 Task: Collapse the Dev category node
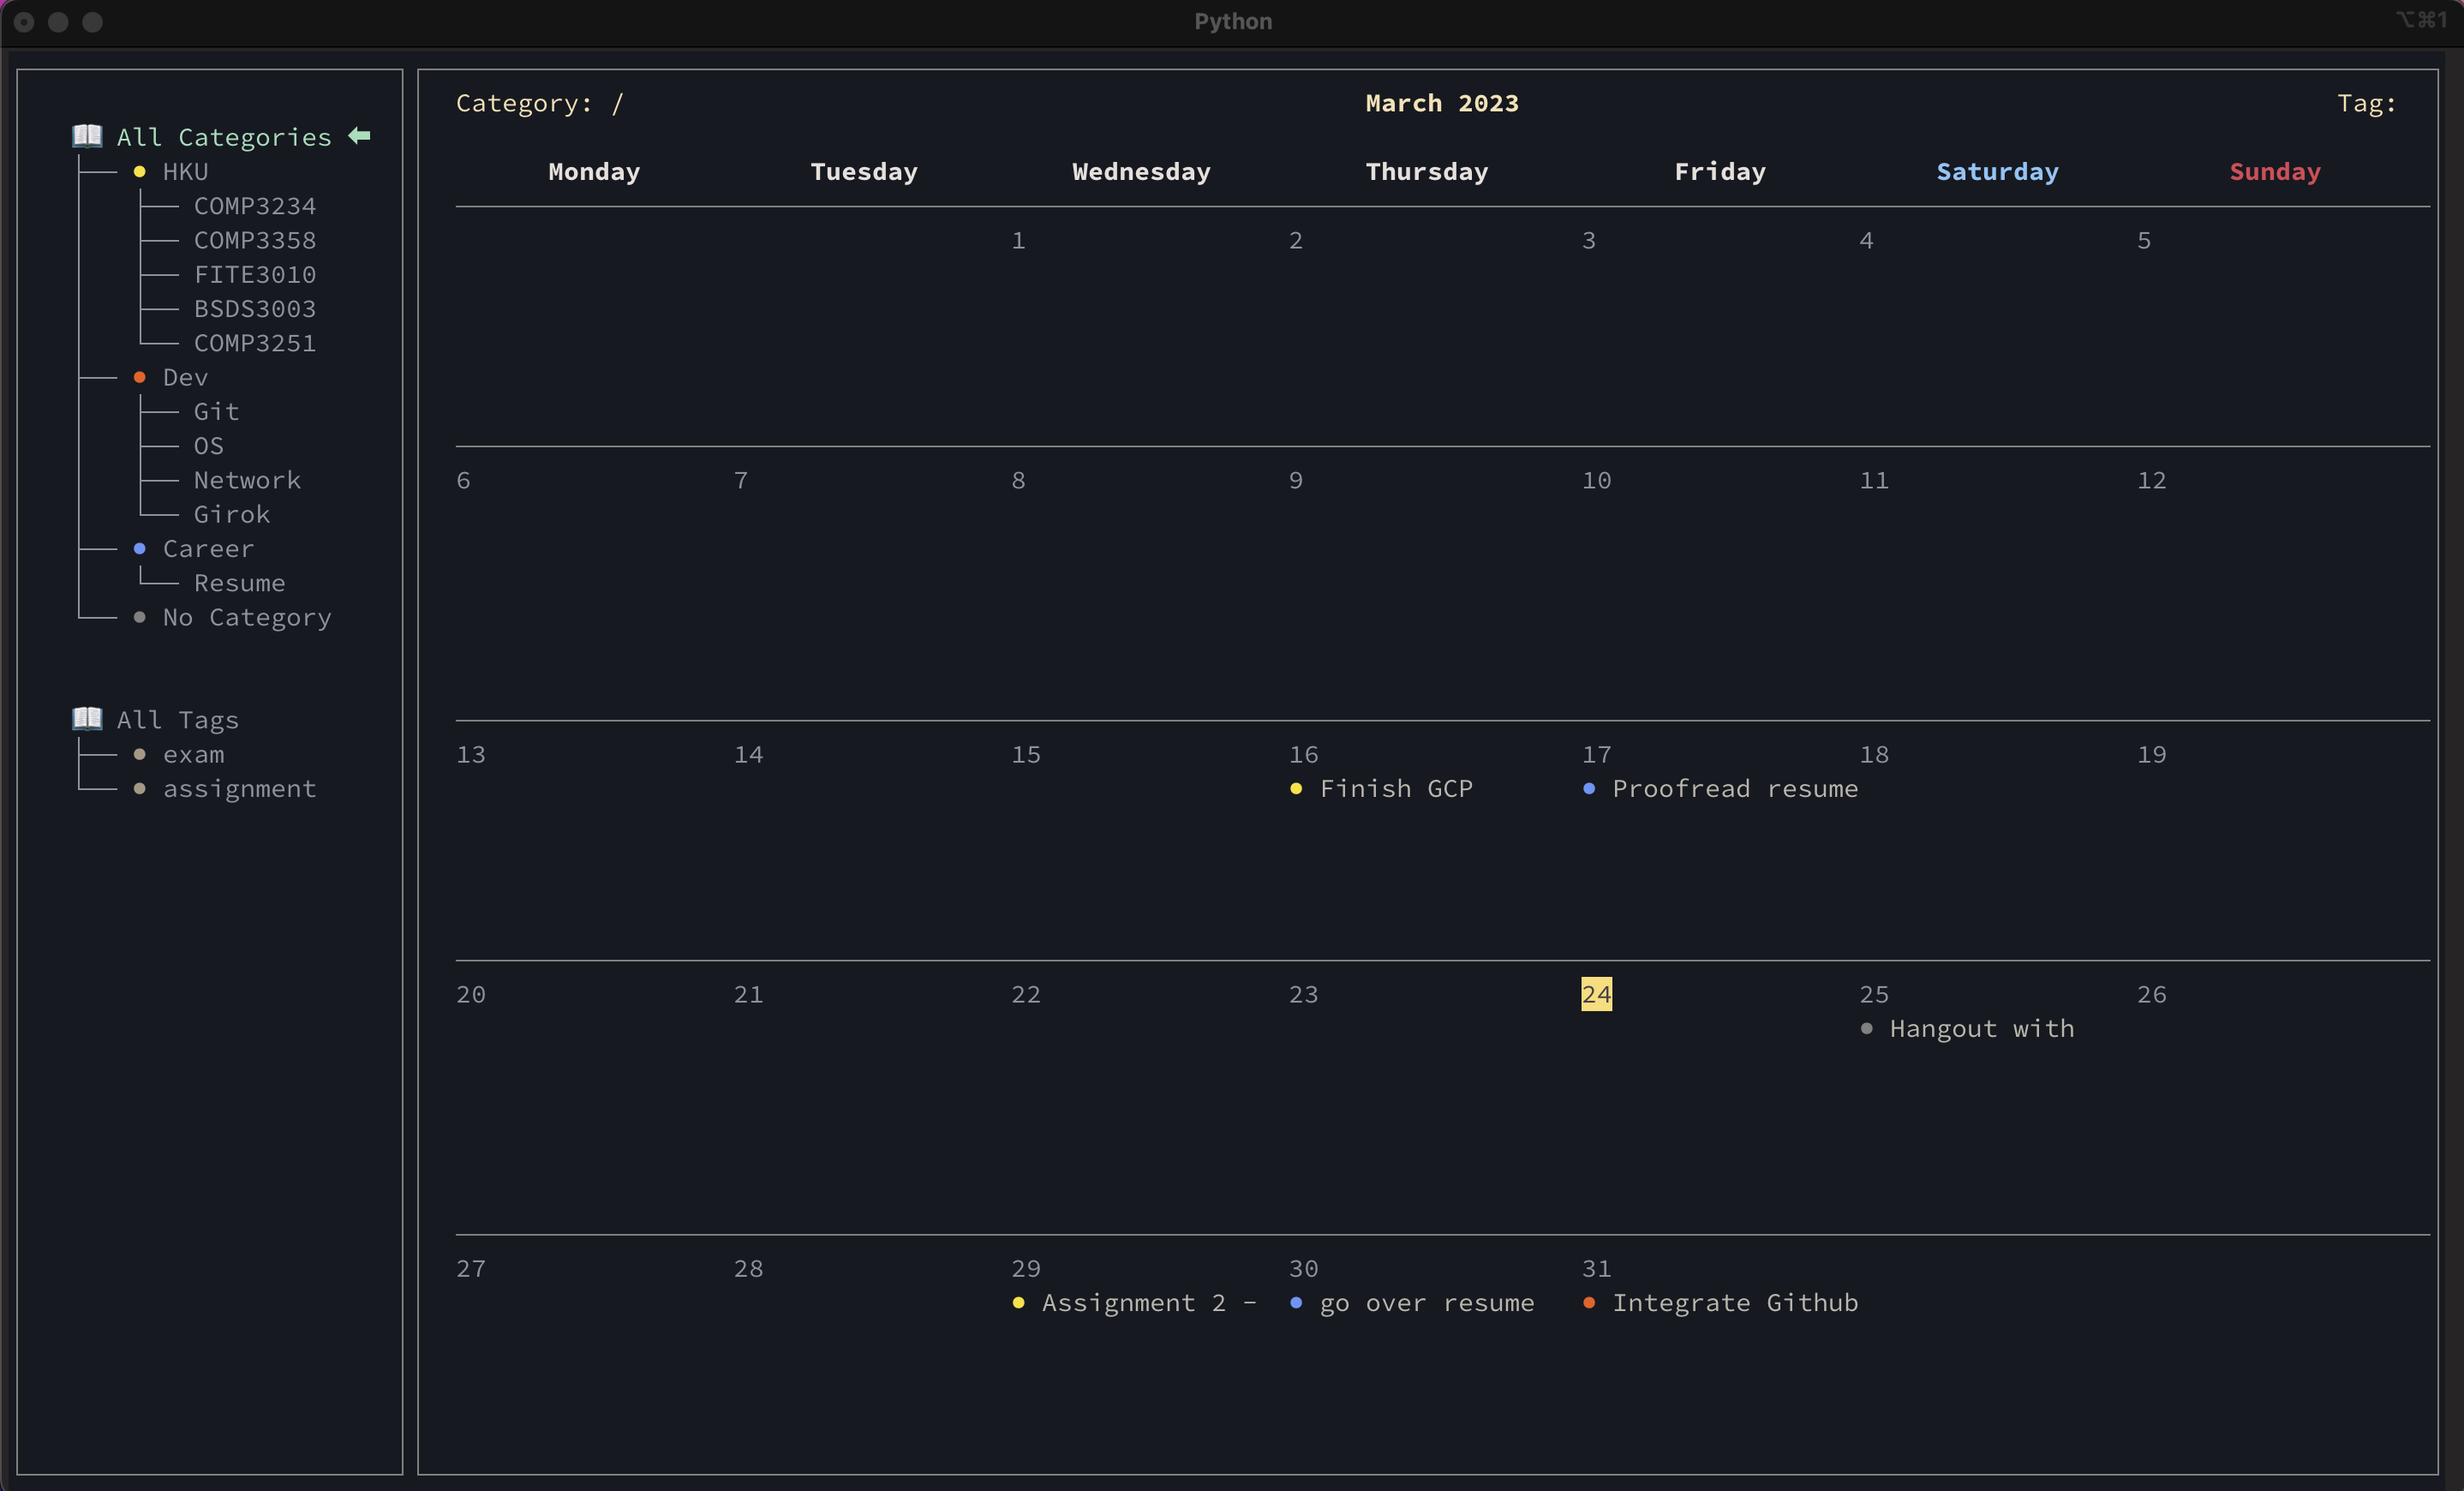[x=185, y=377]
